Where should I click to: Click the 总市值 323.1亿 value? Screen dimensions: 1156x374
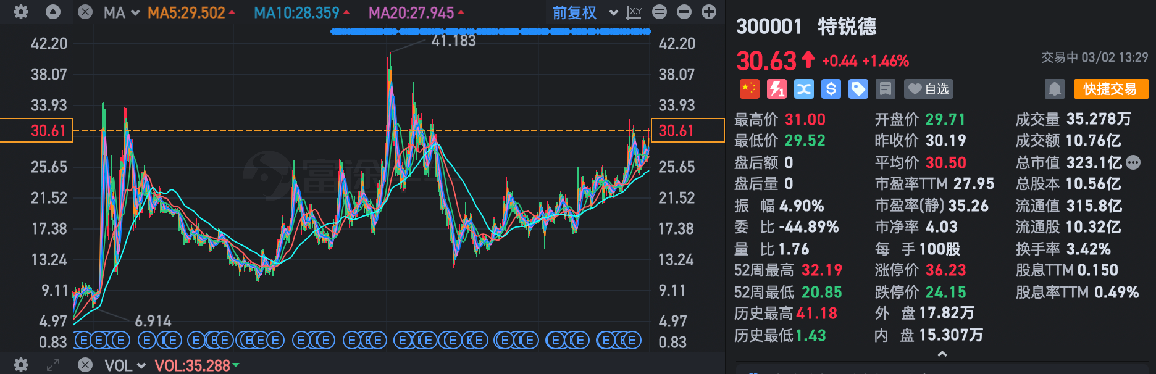click(1094, 162)
